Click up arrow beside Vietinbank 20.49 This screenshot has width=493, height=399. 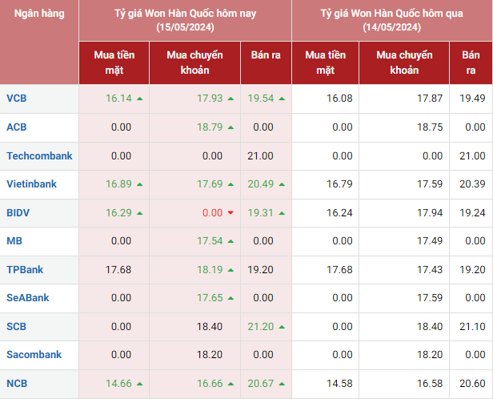[x=283, y=184]
